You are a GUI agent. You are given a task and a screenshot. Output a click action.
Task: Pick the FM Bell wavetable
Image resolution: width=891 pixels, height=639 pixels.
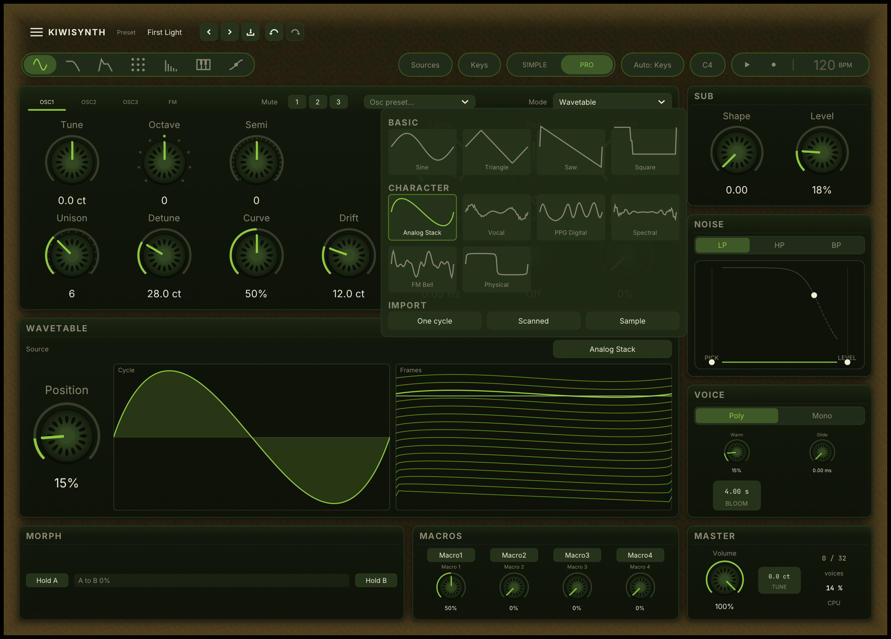(422, 269)
